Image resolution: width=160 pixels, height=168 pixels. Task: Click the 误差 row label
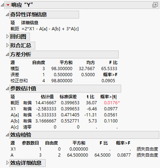coord(15,75)
